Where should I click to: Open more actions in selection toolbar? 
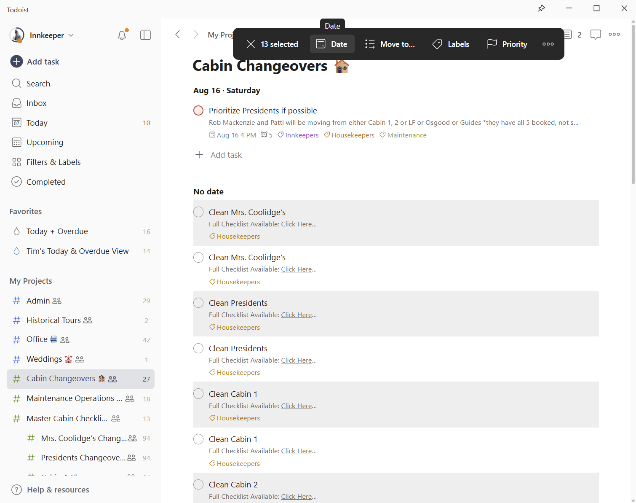point(548,44)
